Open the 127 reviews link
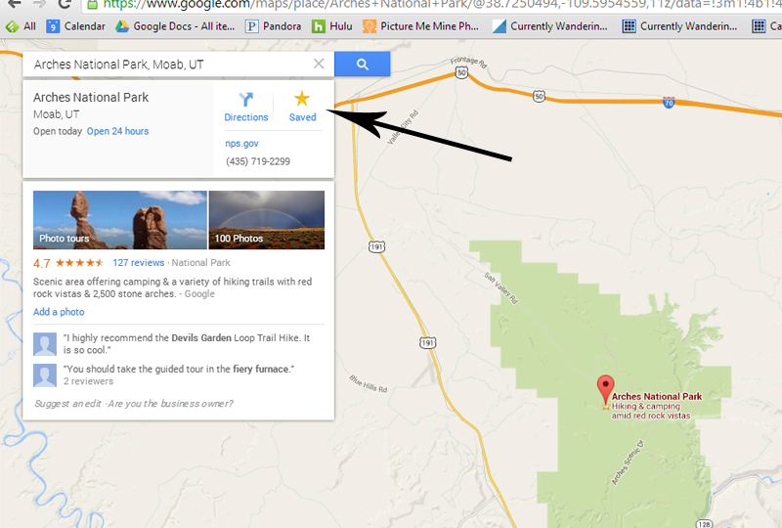The width and height of the screenshot is (782, 528). point(139,262)
